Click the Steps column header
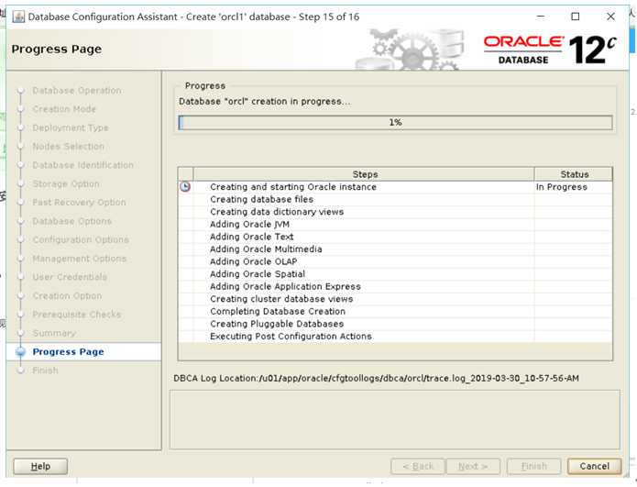637x487 pixels. pyautogui.click(x=365, y=174)
